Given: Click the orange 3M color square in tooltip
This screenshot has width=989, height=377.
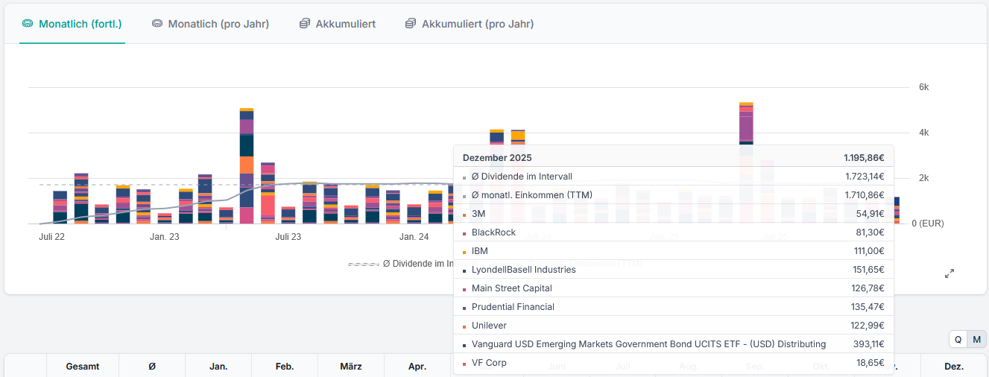Looking at the screenshot, I should coord(464,215).
